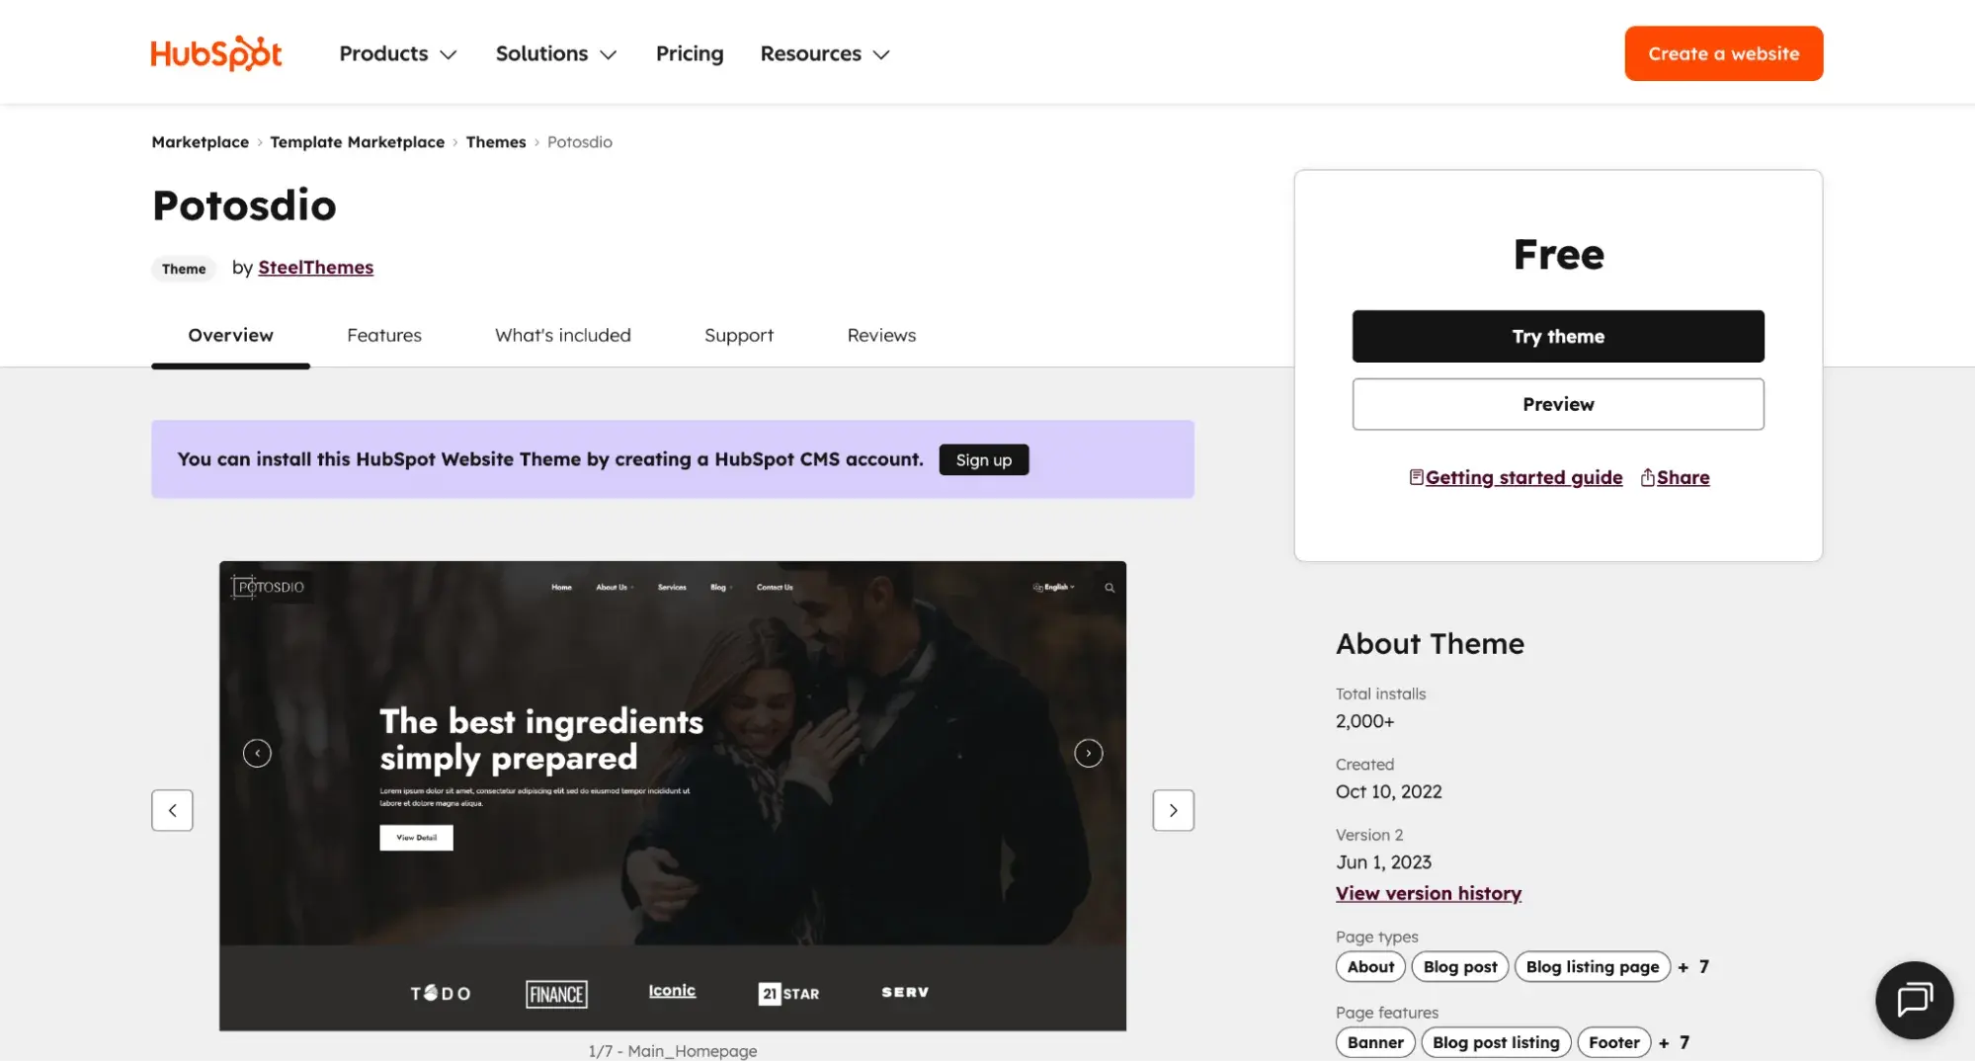Screen dimensions: 1975x1061
Task: Click the inner slider arrow on the preview
Action: pyautogui.click(x=1088, y=753)
